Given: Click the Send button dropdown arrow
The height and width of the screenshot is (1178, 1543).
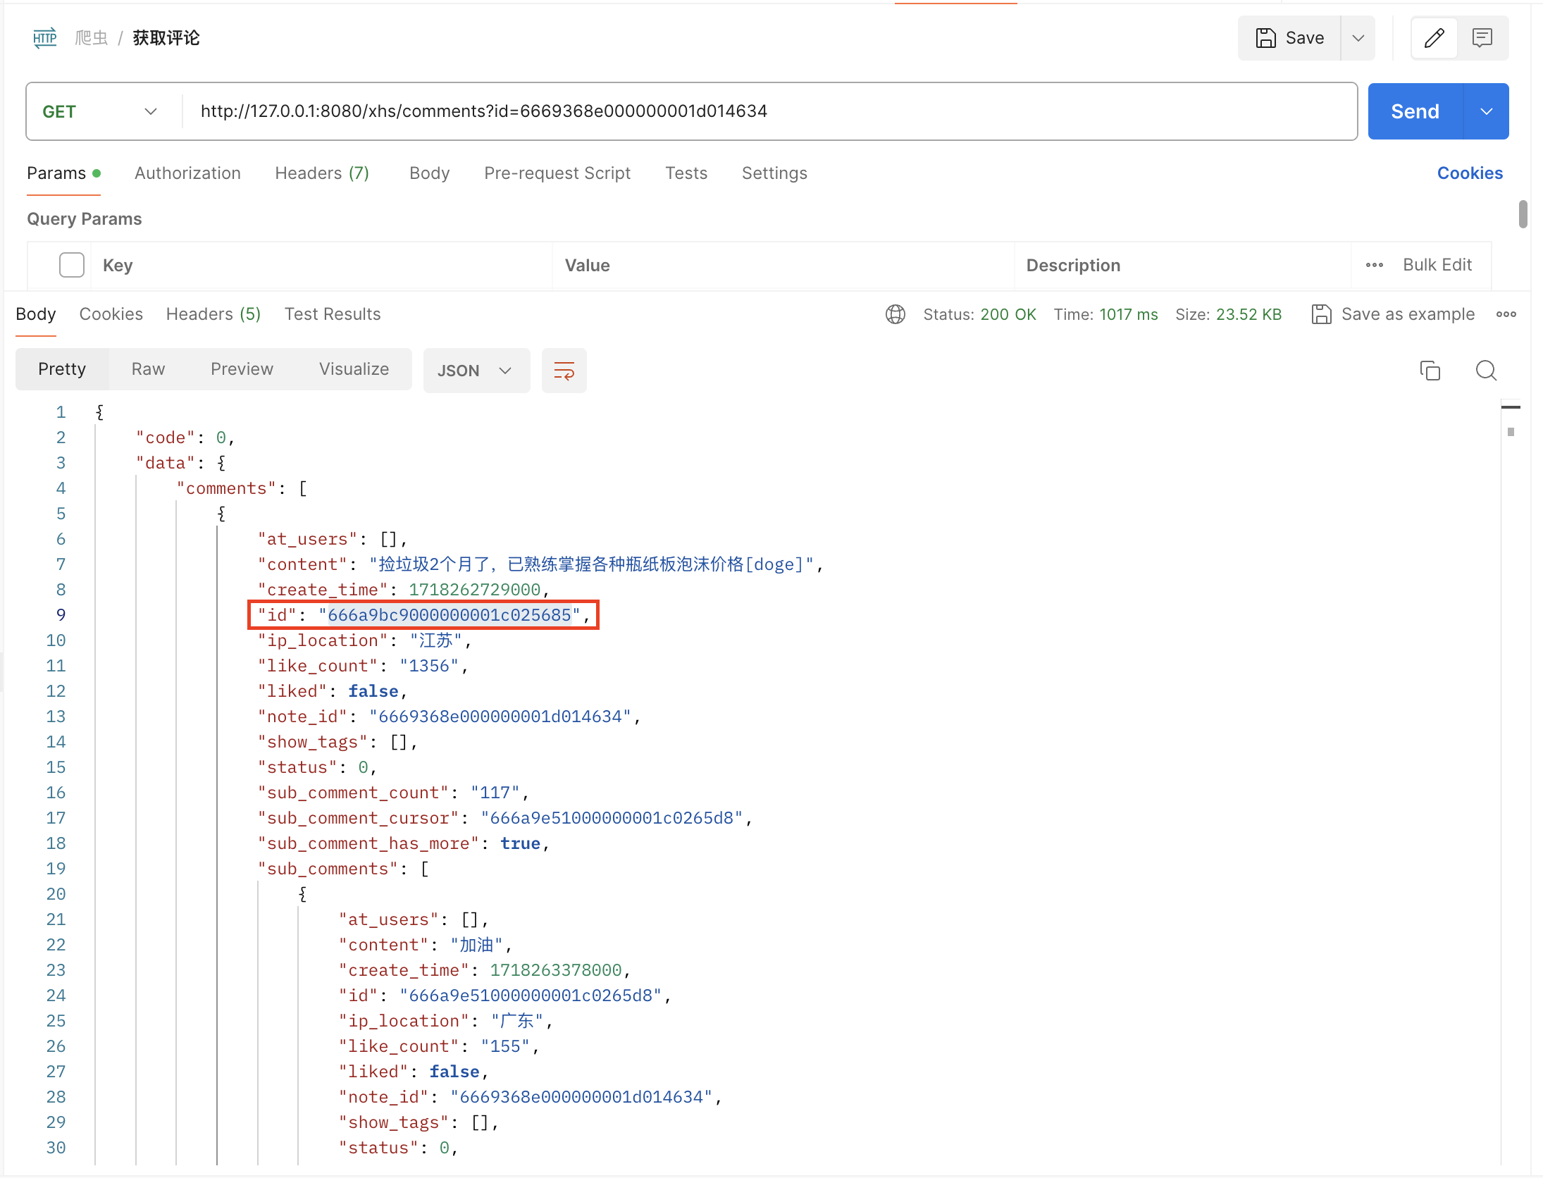Looking at the screenshot, I should (1491, 110).
